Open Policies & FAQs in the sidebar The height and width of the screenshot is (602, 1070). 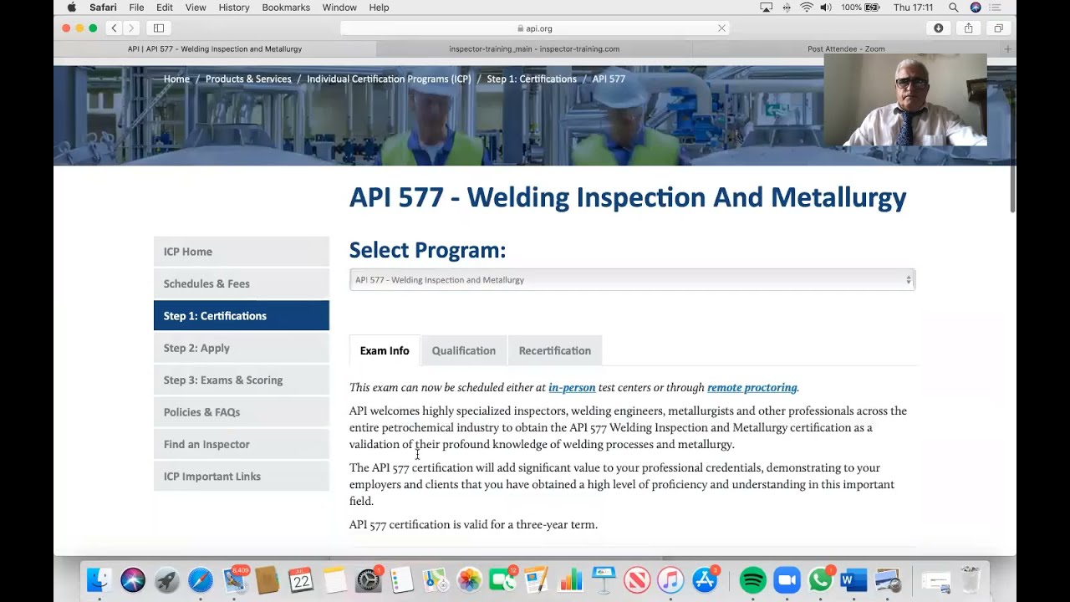242,412
